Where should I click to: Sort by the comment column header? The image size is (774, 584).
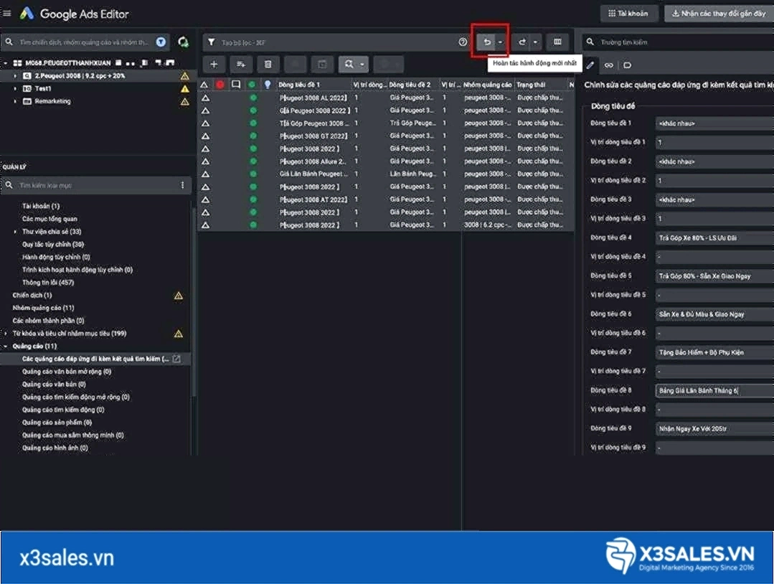236,85
